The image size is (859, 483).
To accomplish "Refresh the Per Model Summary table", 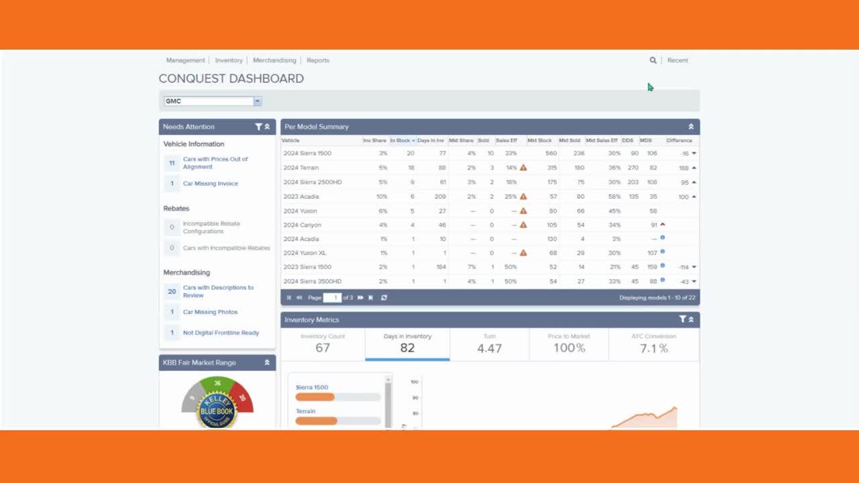I will [384, 298].
